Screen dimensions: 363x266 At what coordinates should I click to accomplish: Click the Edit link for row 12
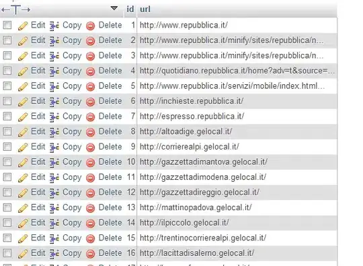click(38, 192)
